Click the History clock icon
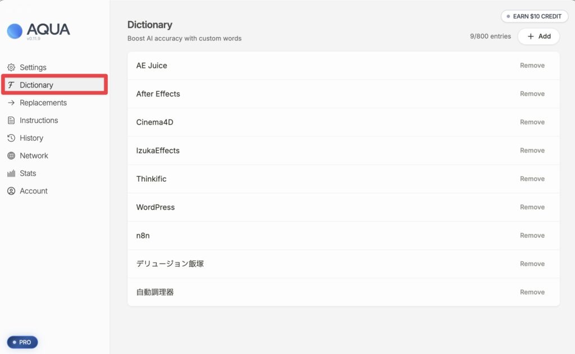 (11, 138)
